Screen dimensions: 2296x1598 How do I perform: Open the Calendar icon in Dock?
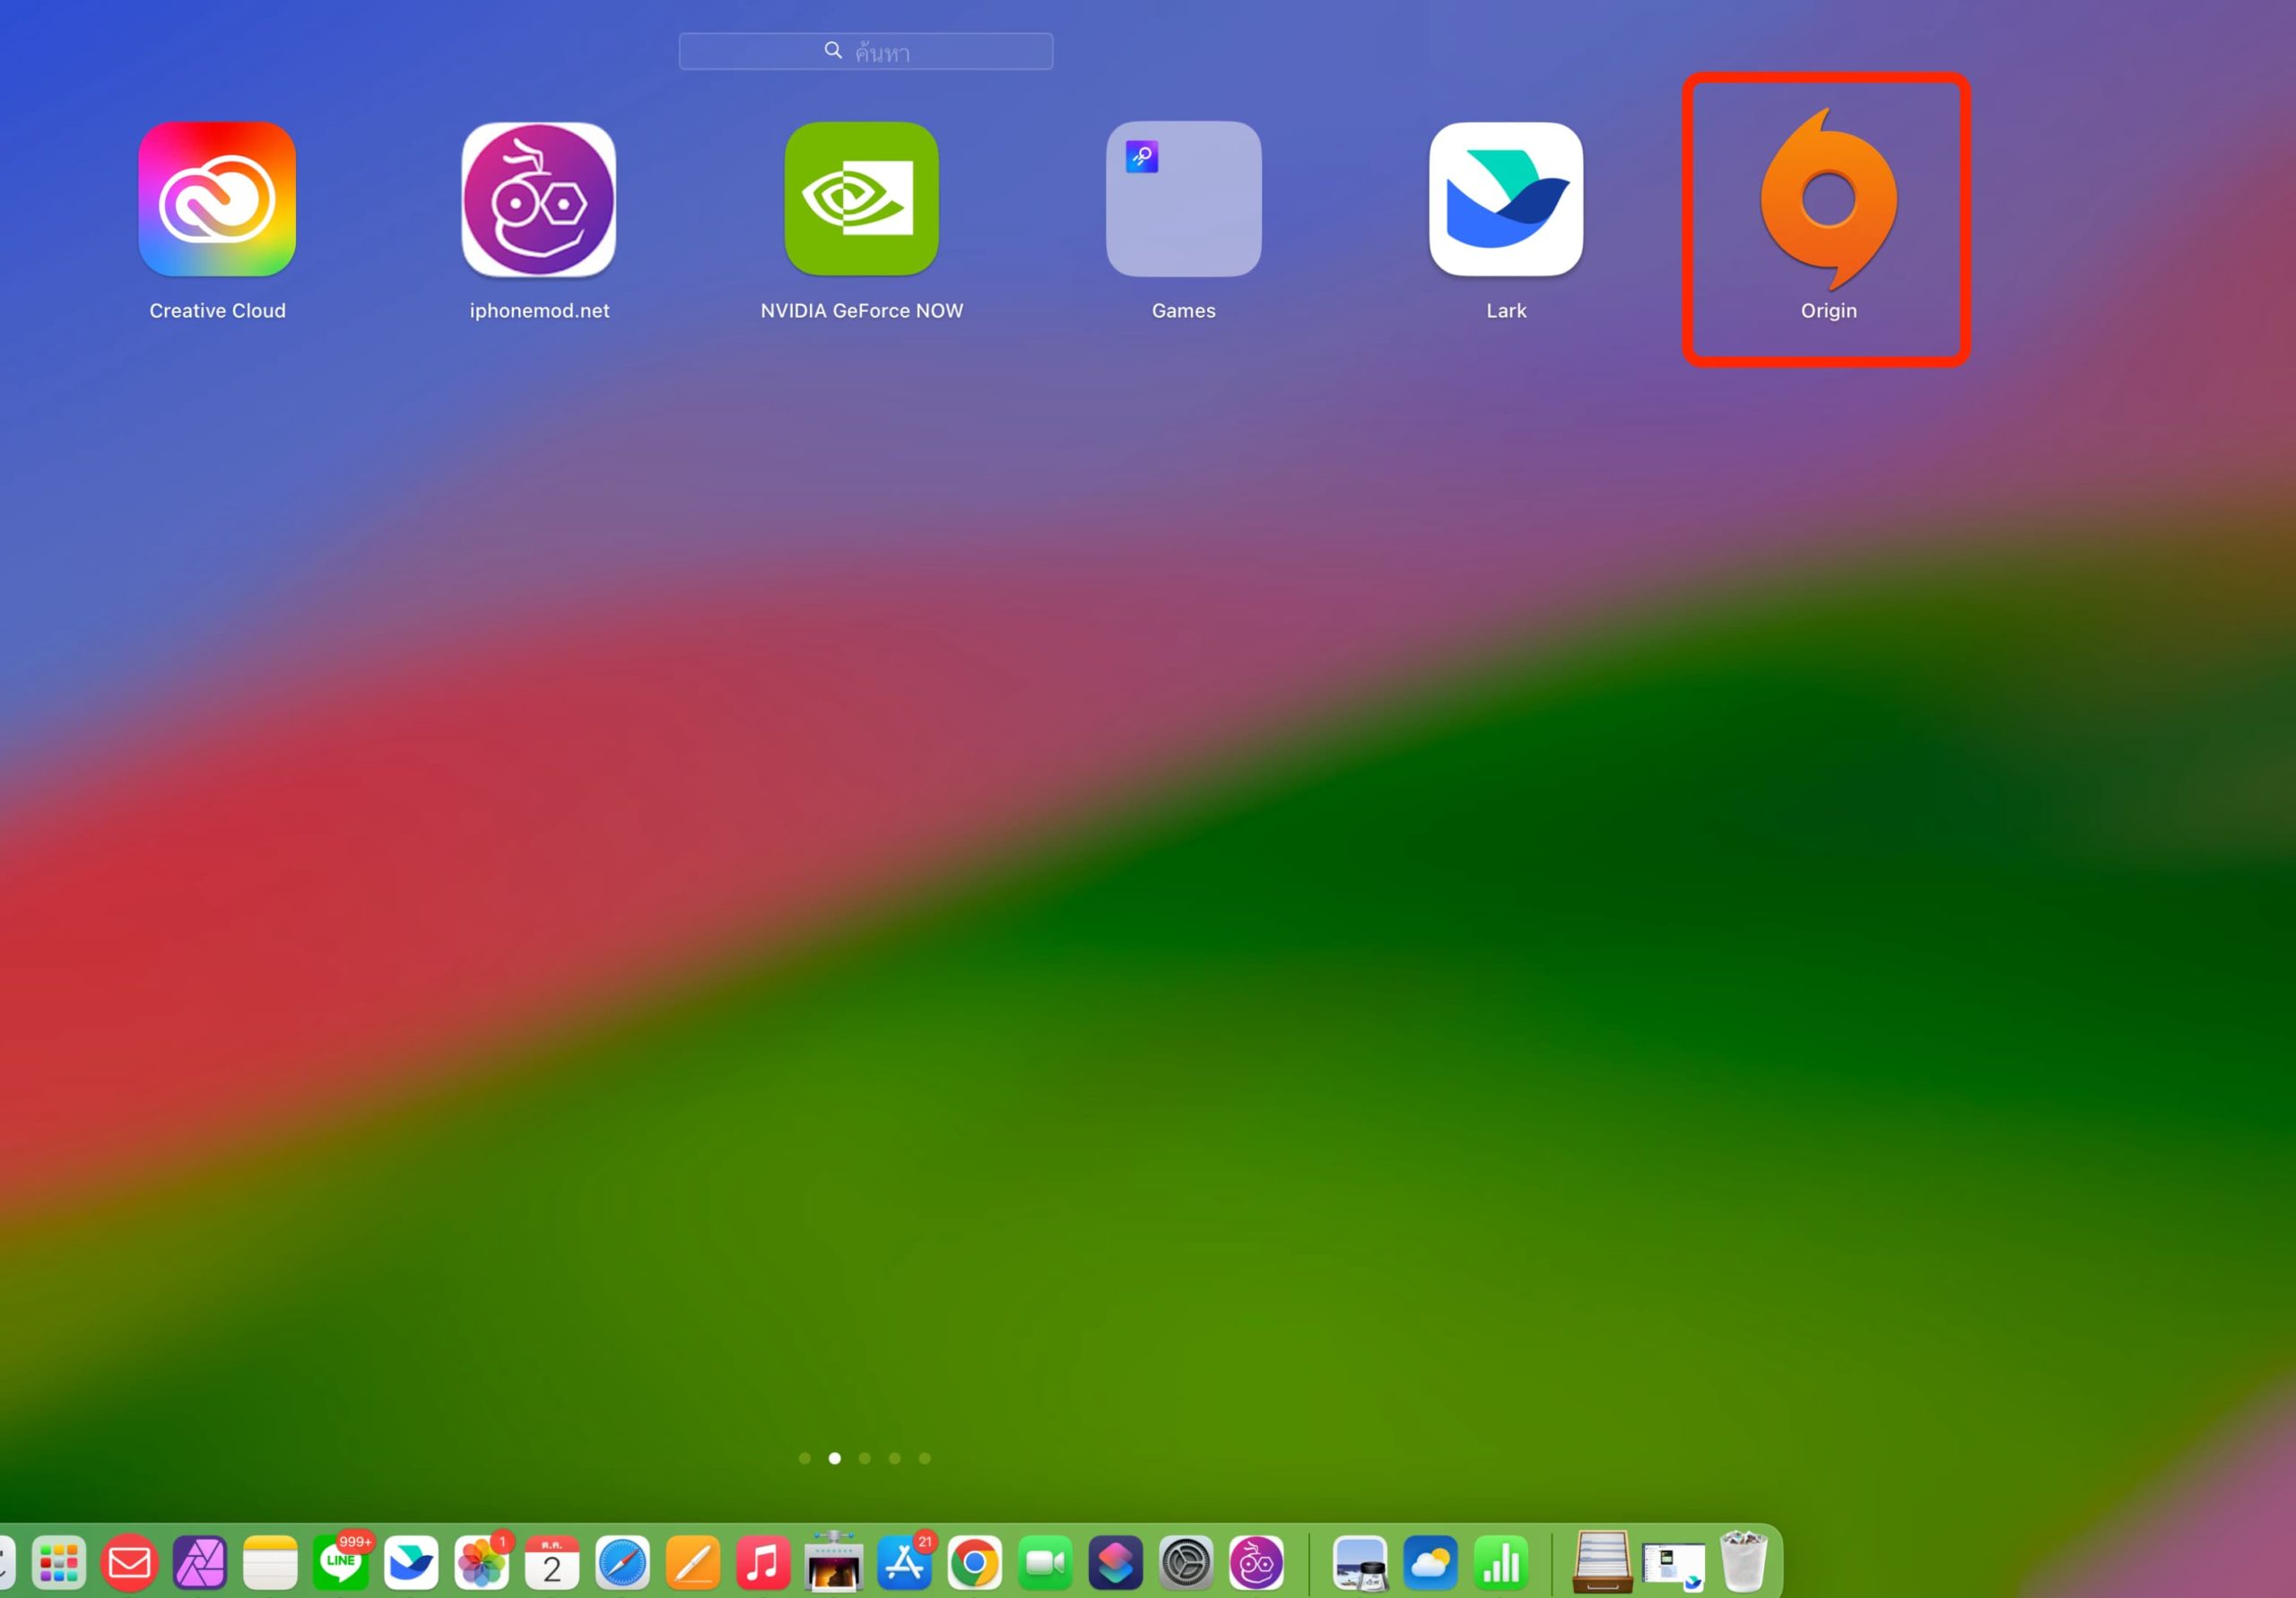[x=552, y=1563]
